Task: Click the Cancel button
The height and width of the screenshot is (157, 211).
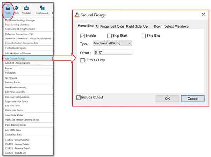Action: click(x=193, y=98)
